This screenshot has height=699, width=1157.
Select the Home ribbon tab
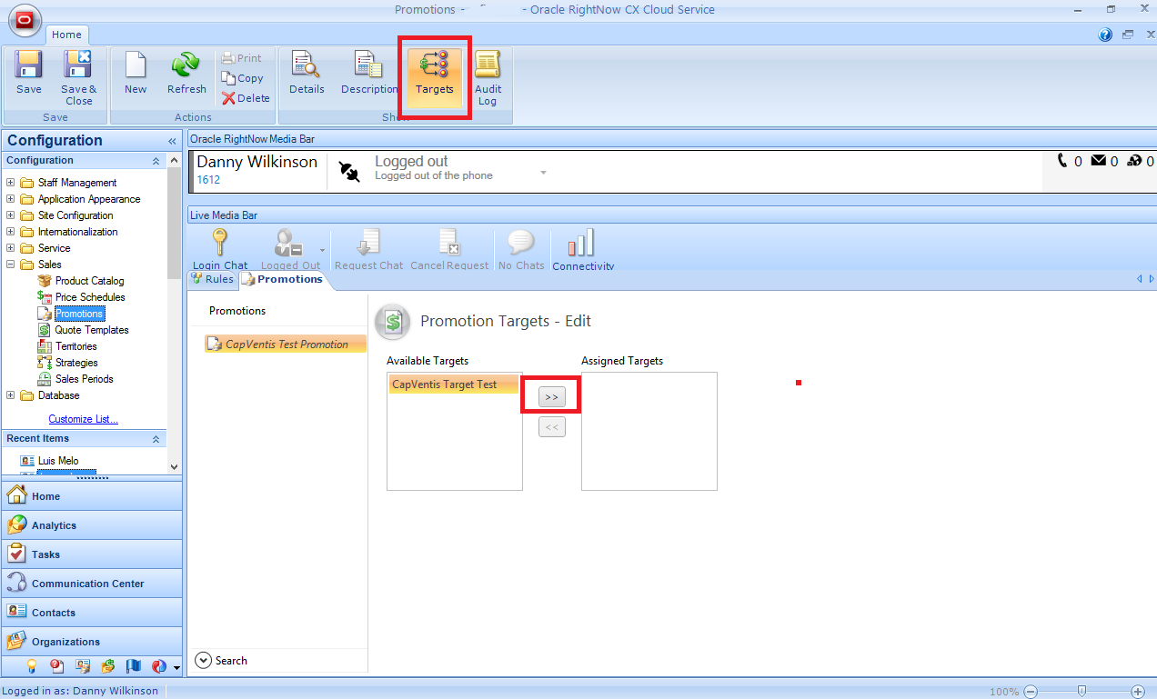(66, 35)
